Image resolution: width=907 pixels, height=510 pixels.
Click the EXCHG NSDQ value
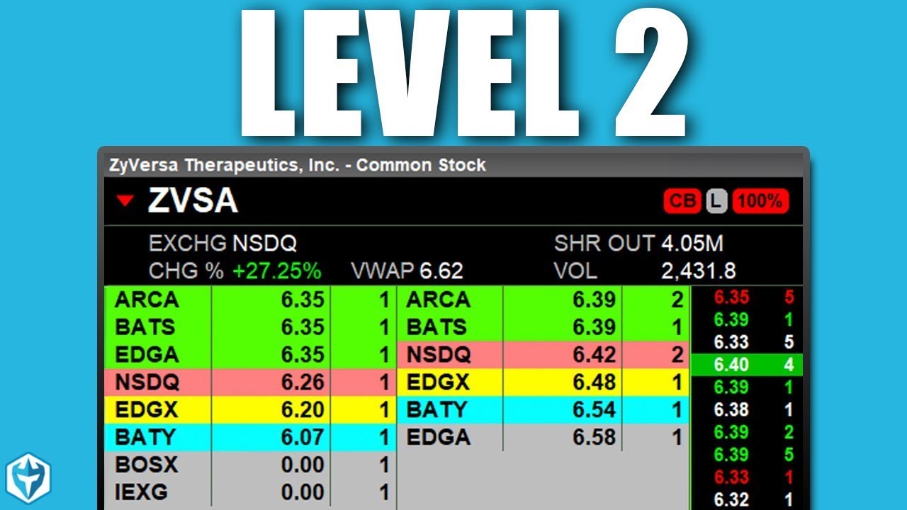coord(264,244)
